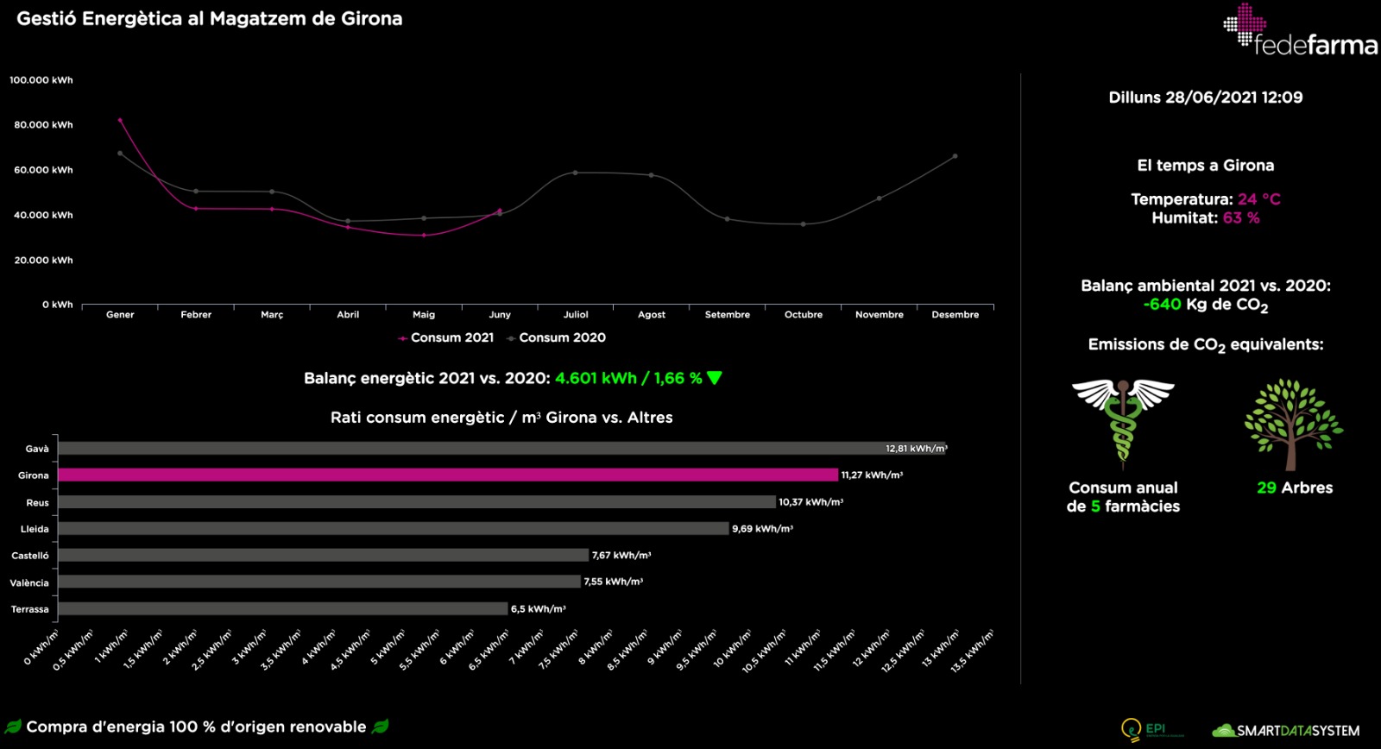Viewport: 1381px width, 749px height.
Task: Toggle the Consum 2020 legend series
Action: [557, 338]
